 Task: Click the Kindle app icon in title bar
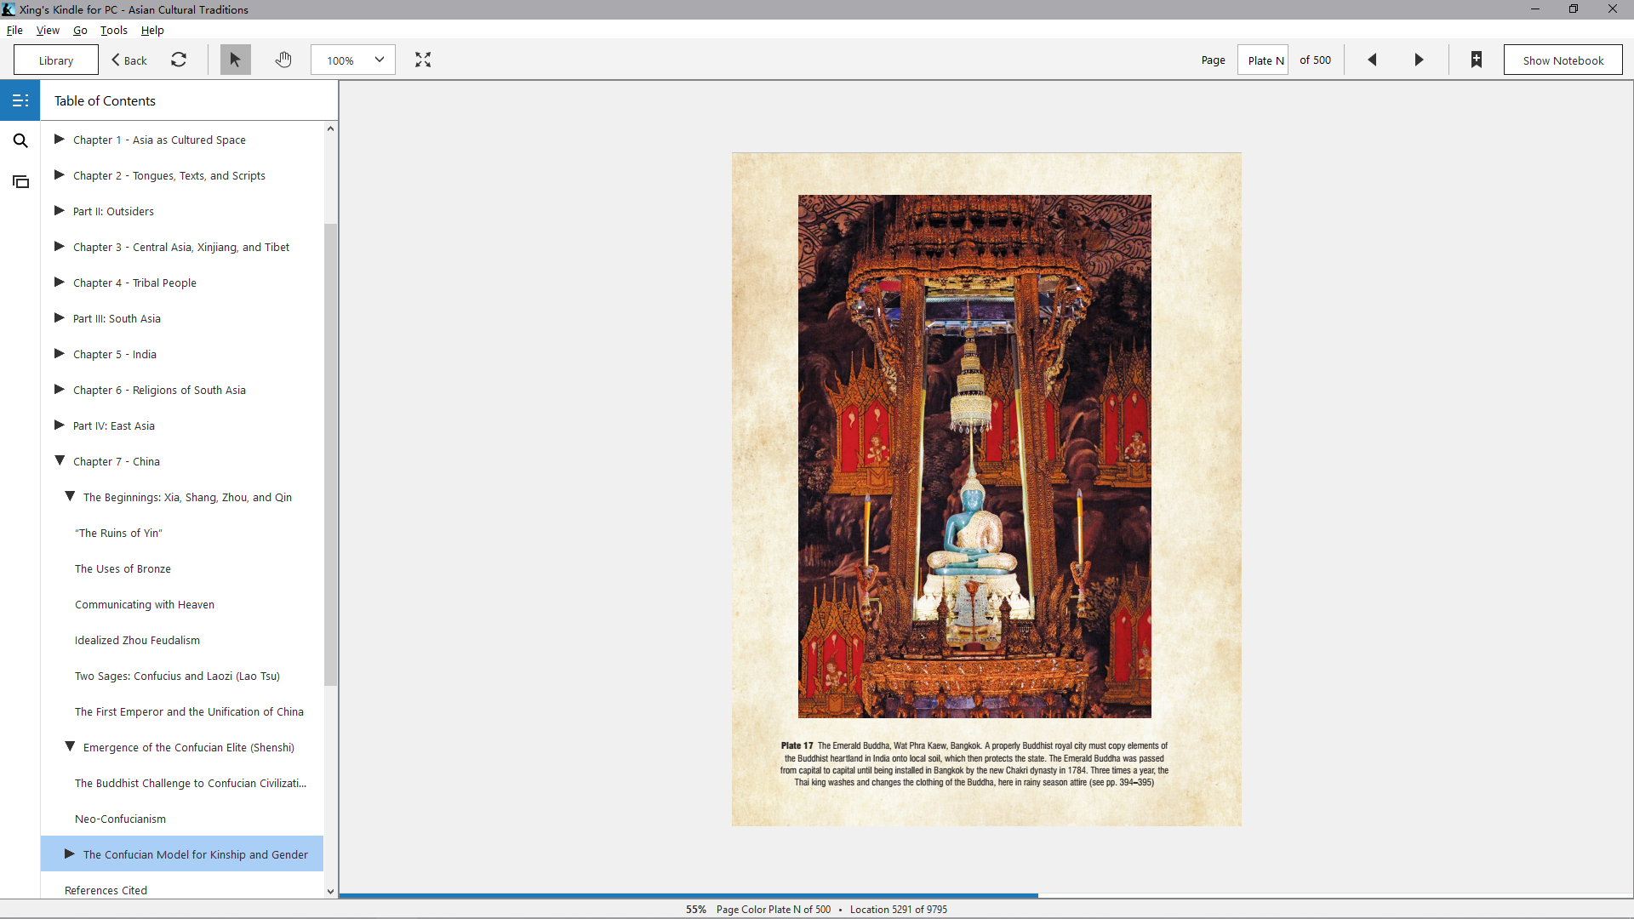click(9, 9)
